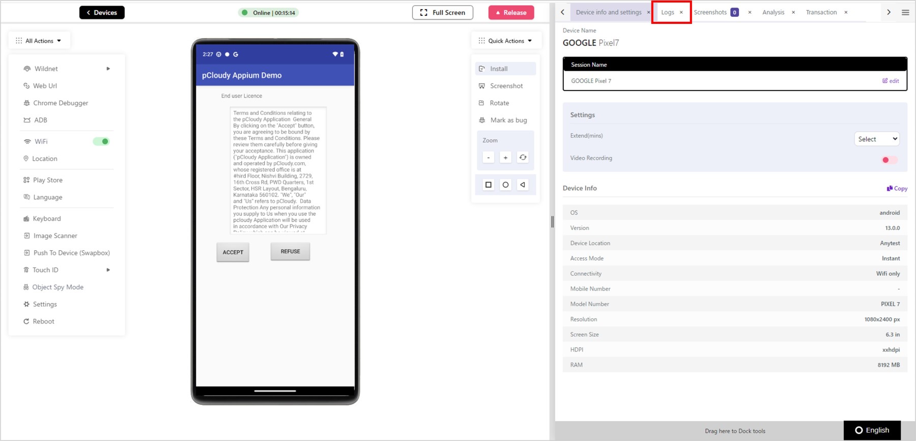Click the licence terms text box on device
Screen dimensions: 916x441
click(278, 170)
